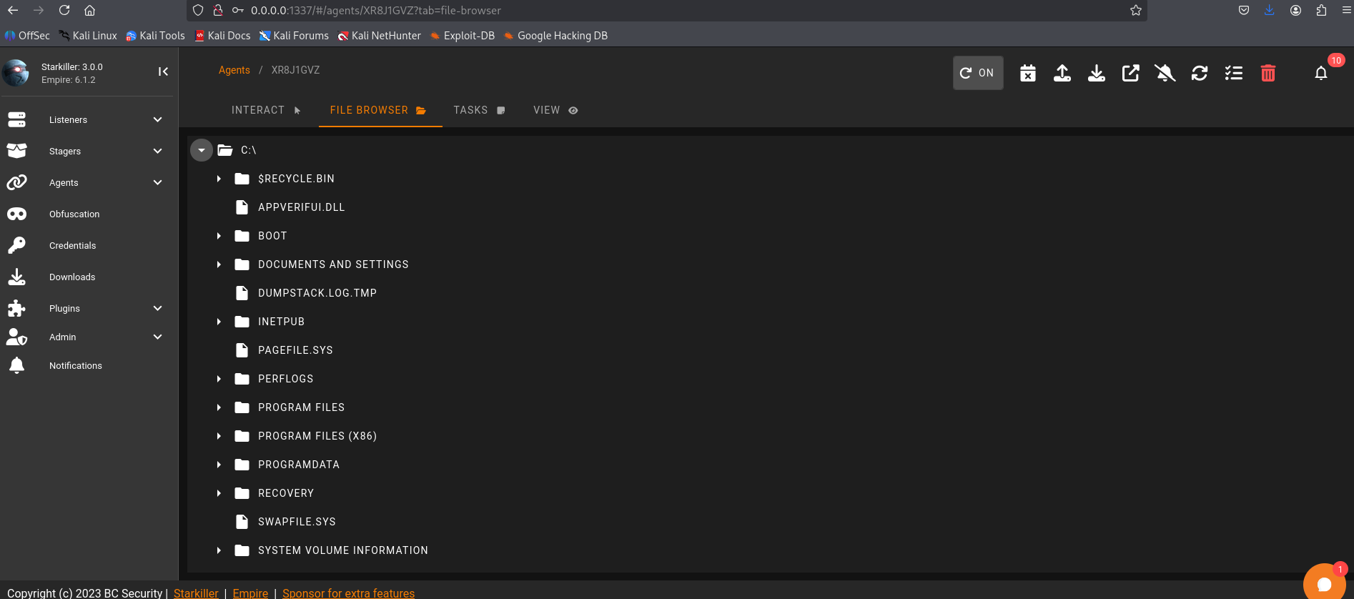Screen dimensions: 1354x599
Task: Click the Agents link chain icon
Action: tap(16, 182)
